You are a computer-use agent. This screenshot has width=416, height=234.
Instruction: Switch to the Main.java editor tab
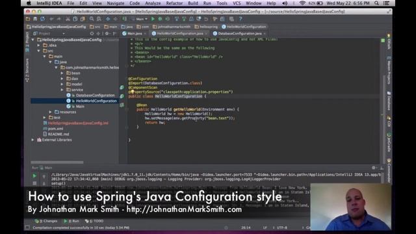click(x=135, y=34)
